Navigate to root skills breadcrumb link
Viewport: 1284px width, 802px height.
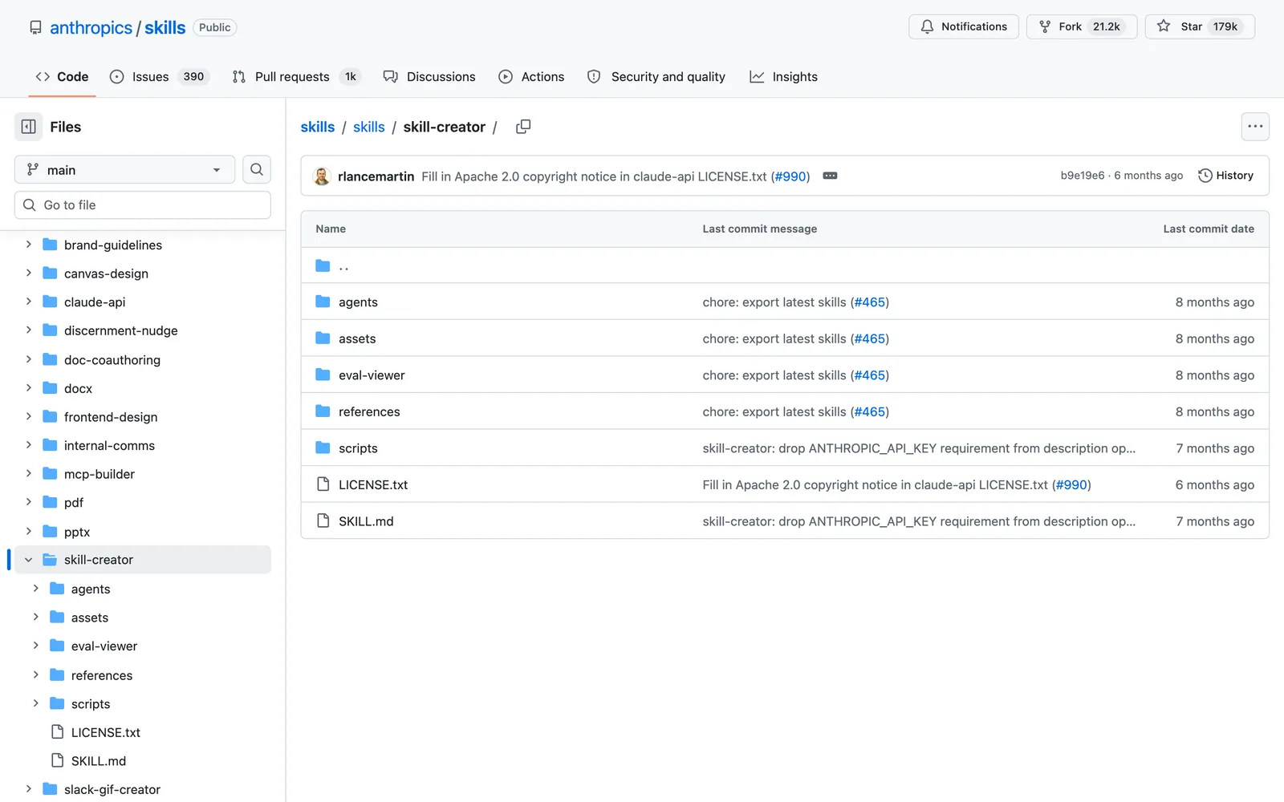point(318,127)
